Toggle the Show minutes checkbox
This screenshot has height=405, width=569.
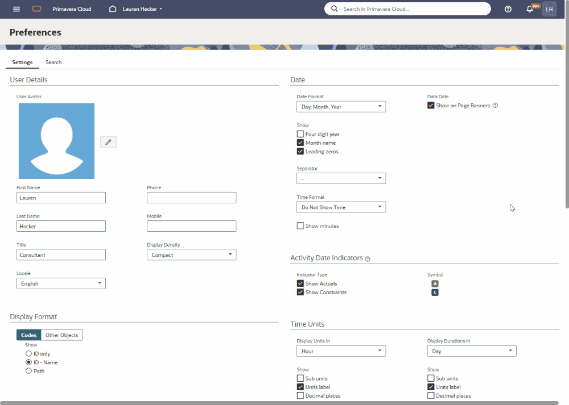[300, 226]
